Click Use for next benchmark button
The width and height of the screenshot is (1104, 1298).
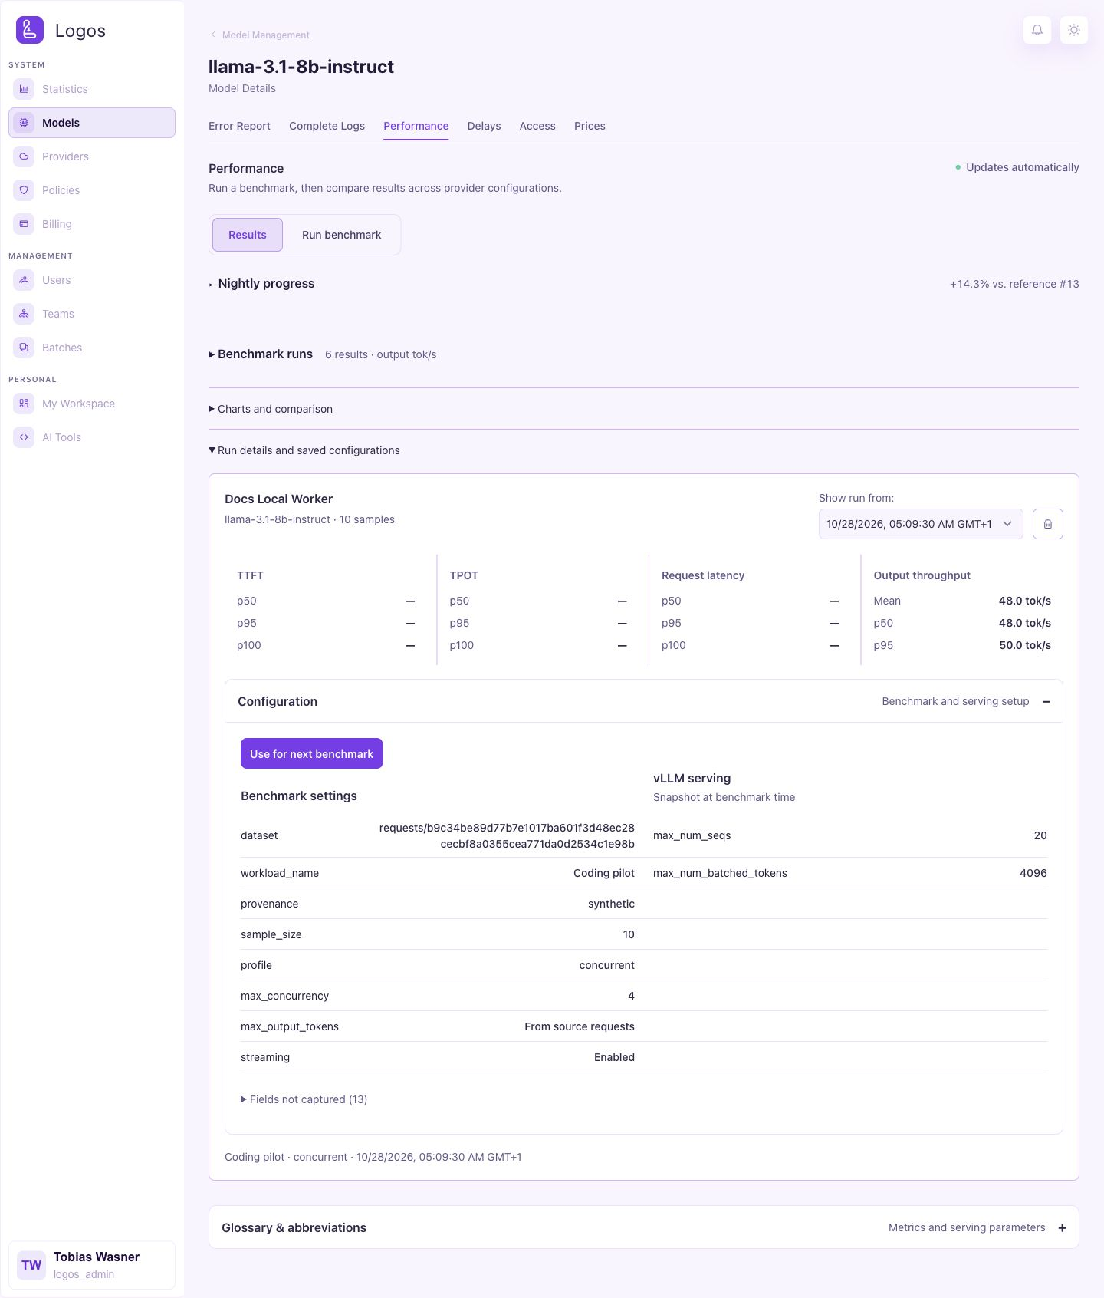(x=311, y=754)
